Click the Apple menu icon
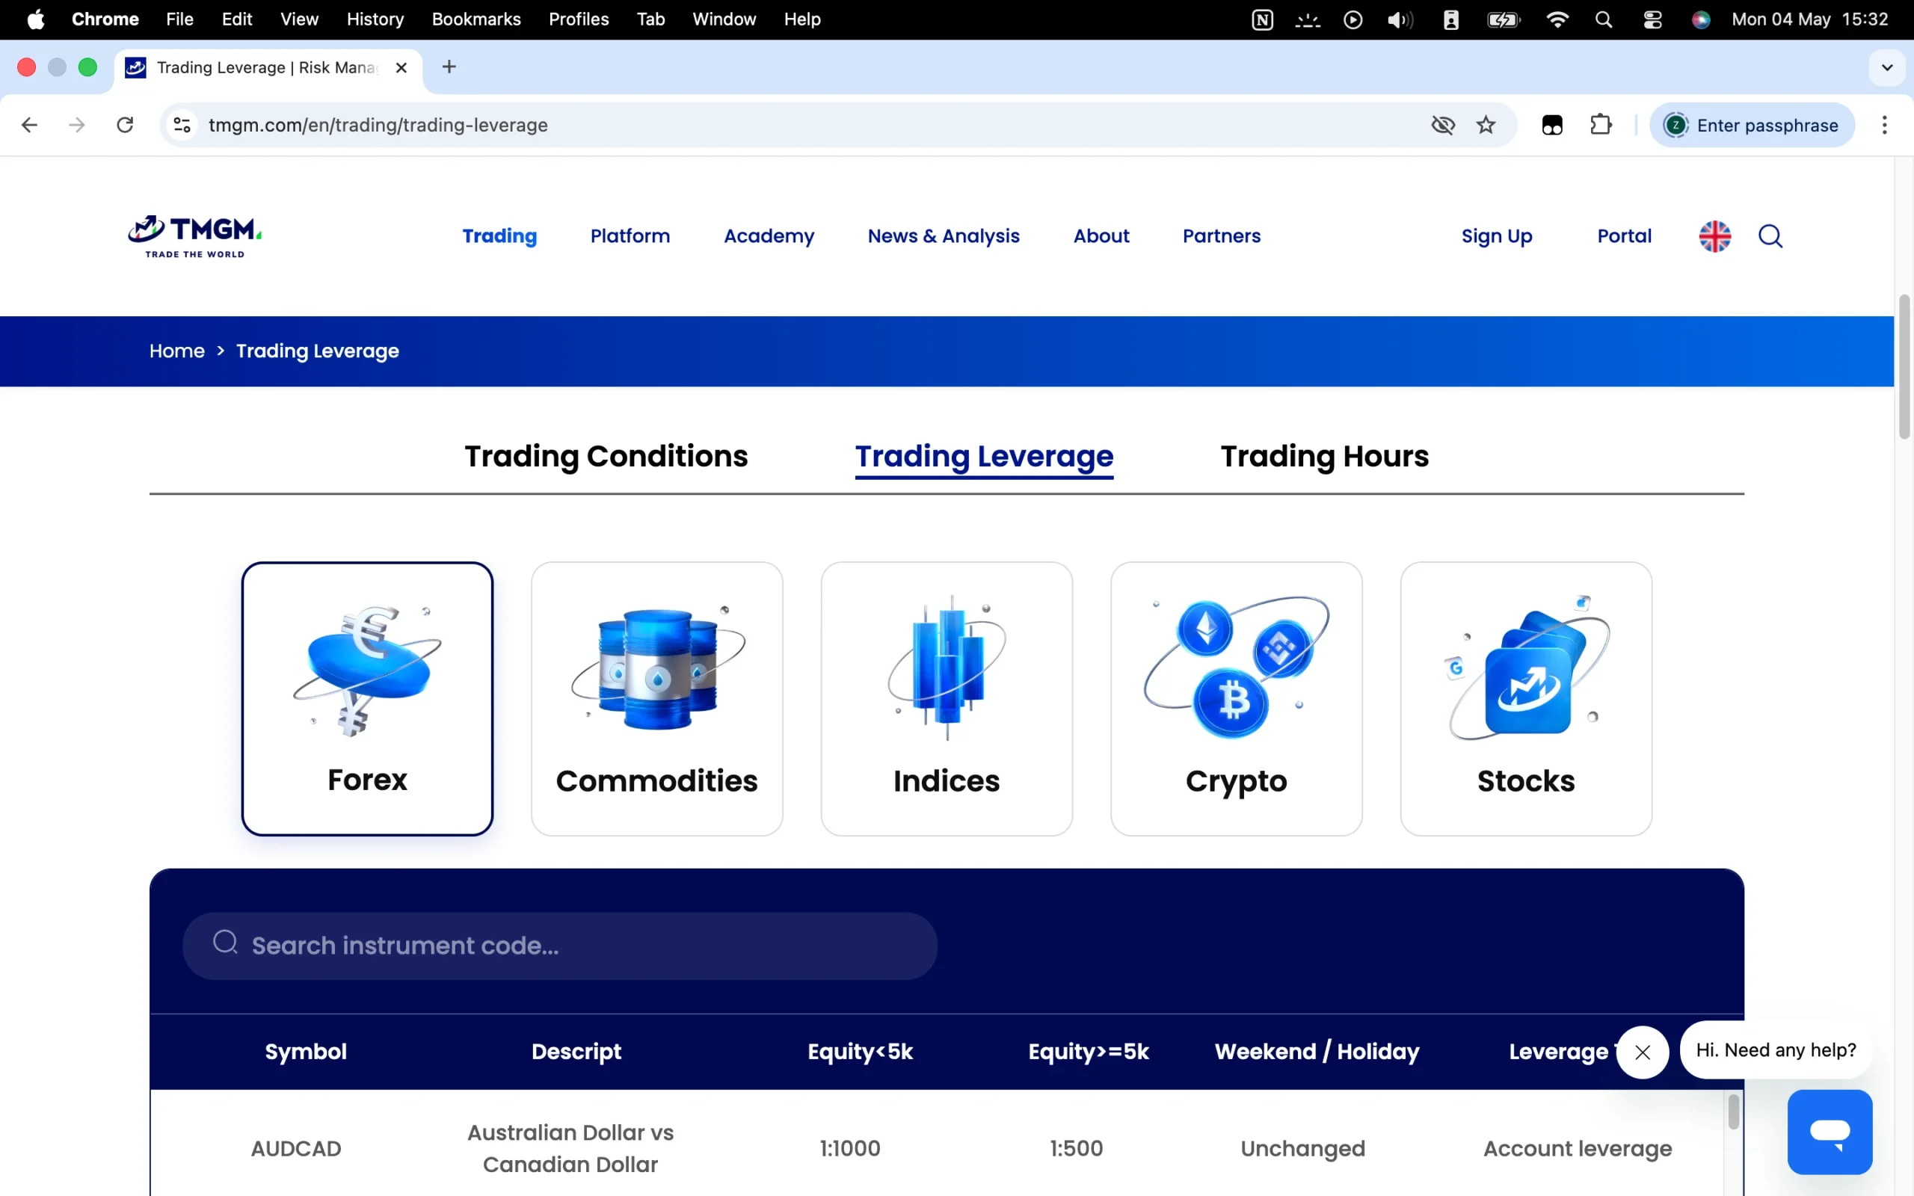This screenshot has width=1914, height=1196. tap(36, 19)
